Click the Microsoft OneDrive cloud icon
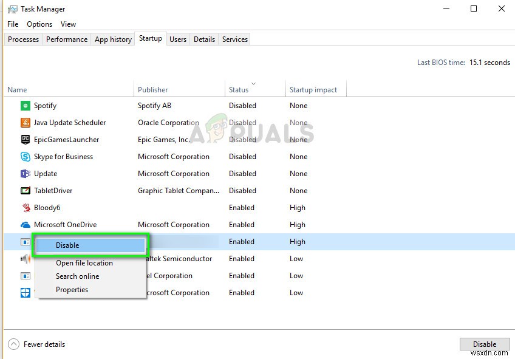Viewport: 515px width, 359px height. (26, 225)
